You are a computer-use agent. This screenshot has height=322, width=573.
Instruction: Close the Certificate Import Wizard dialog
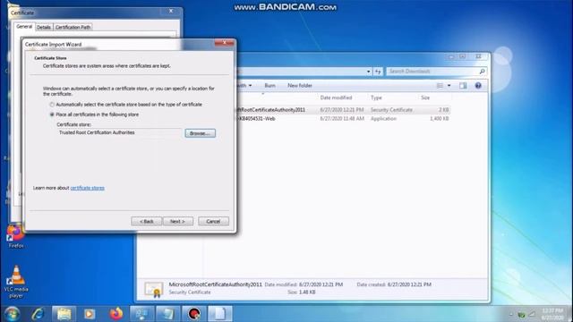click(x=224, y=43)
